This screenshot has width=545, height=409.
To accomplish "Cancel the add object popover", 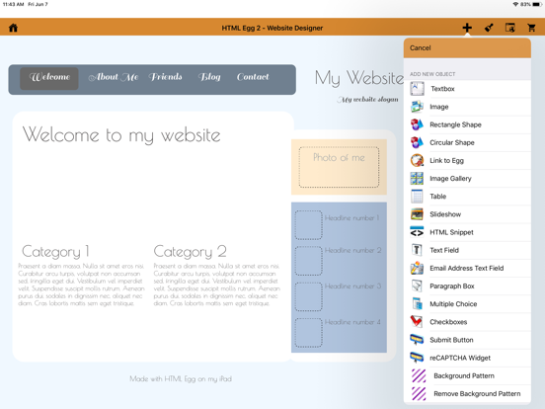I will 421,48.
